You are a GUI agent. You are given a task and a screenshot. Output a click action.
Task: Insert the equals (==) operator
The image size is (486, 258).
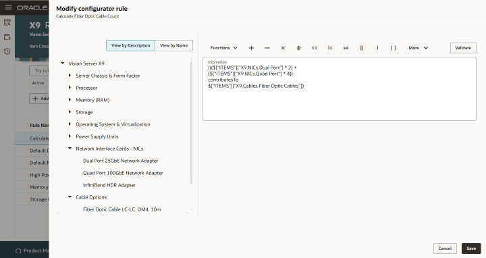pos(315,48)
